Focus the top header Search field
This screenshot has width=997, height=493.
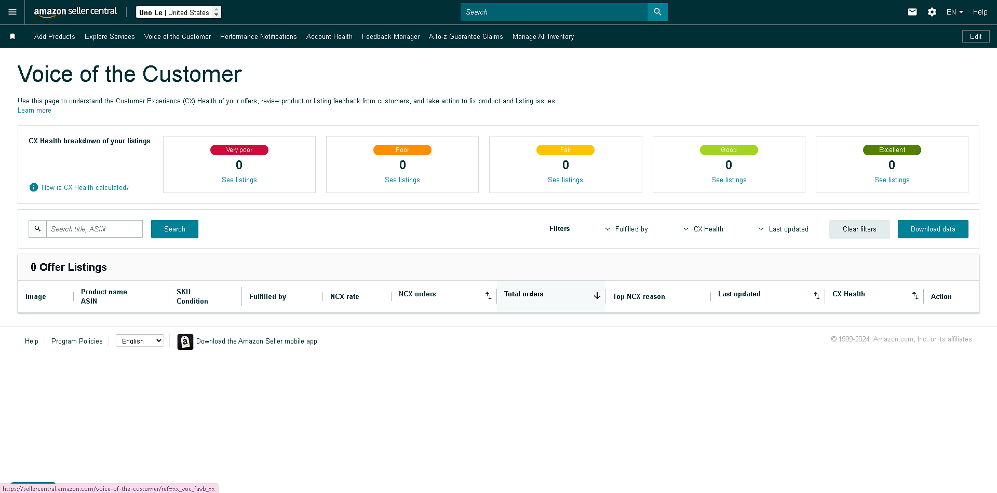554,12
